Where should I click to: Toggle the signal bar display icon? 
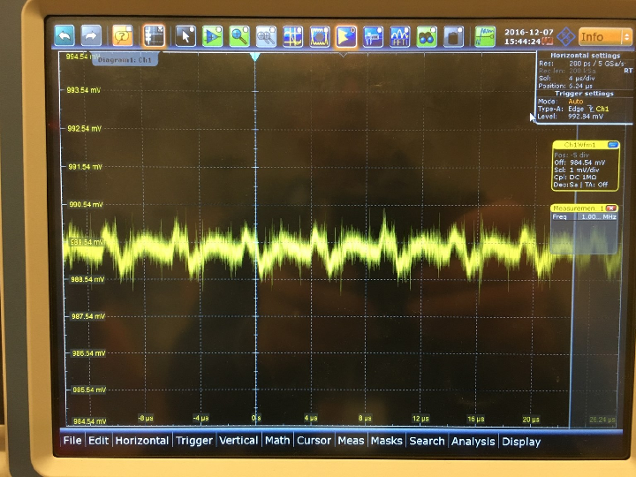154,36
